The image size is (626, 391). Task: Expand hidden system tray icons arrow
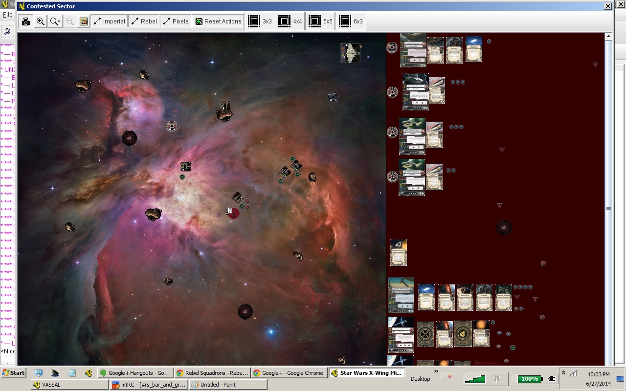(563, 372)
